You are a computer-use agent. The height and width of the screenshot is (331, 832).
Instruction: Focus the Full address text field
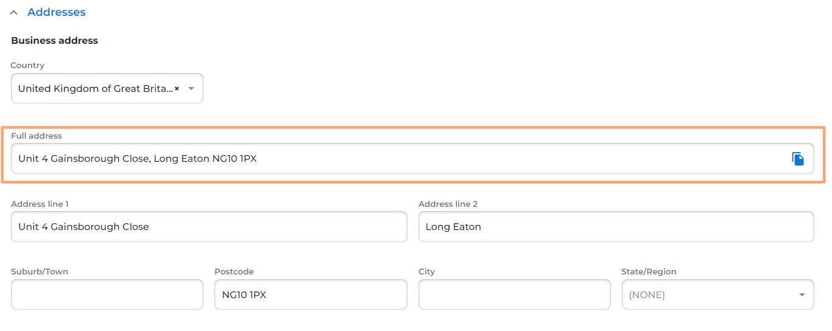point(396,159)
